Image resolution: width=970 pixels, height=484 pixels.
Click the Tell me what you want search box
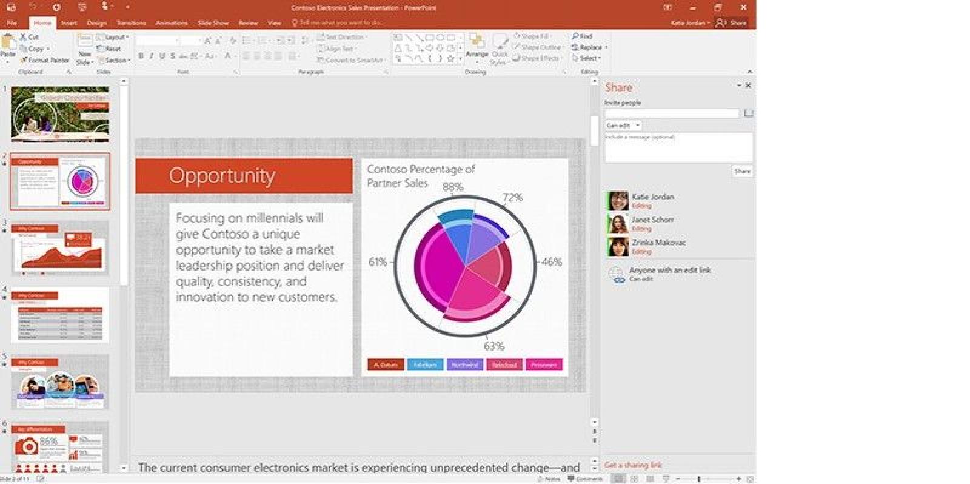coord(337,23)
